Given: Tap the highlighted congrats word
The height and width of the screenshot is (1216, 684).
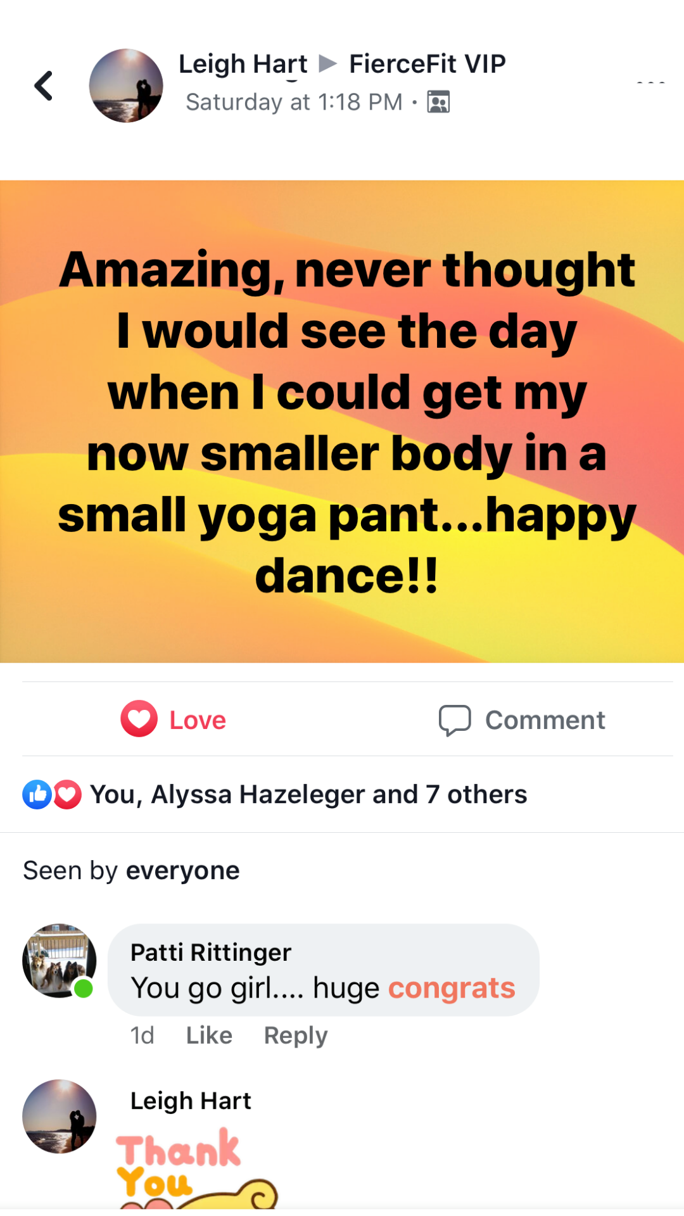Looking at the screenshot, I should [452, 988].
